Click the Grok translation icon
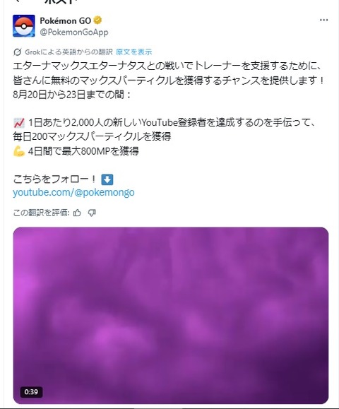This screenshot has height=409, width=339. tap(17, 52)
